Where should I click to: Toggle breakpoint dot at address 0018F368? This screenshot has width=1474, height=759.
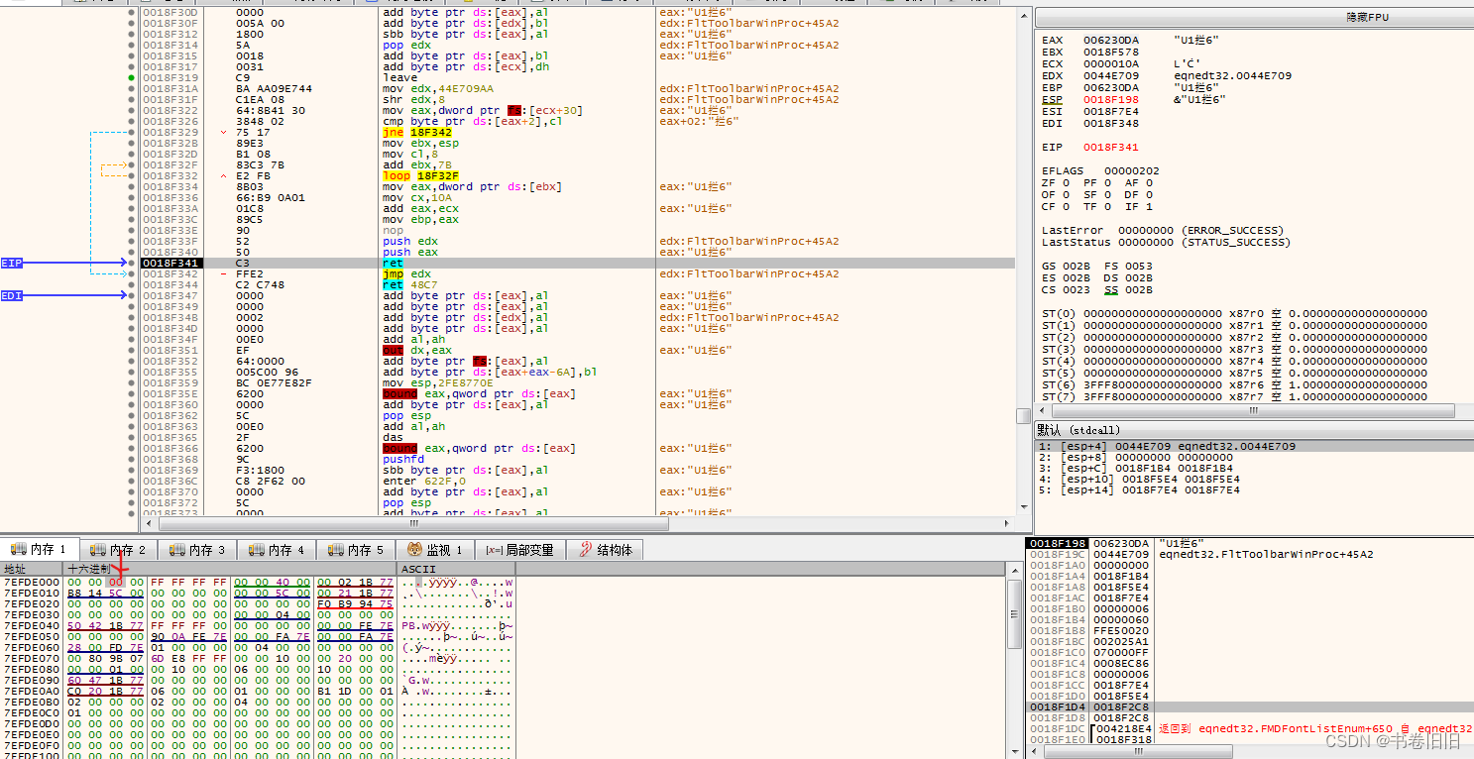(x=133, y=459)
